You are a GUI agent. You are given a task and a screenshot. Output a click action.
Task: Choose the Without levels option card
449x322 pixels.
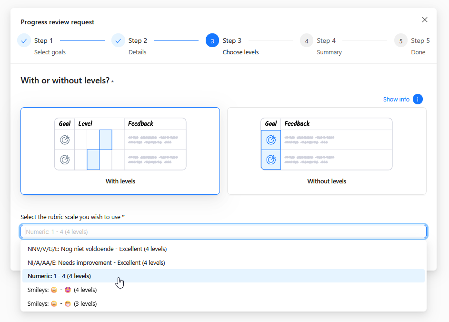[327, 151]
